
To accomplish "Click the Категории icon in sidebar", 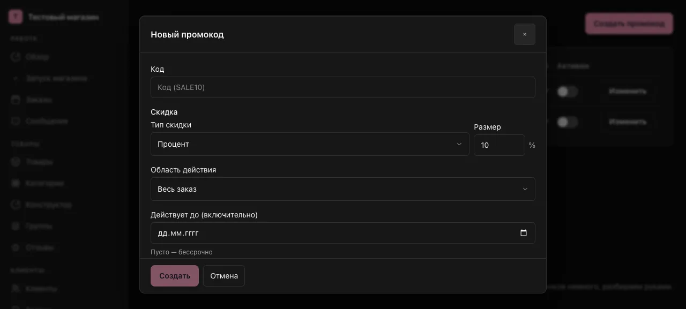I will pos(16,183).
